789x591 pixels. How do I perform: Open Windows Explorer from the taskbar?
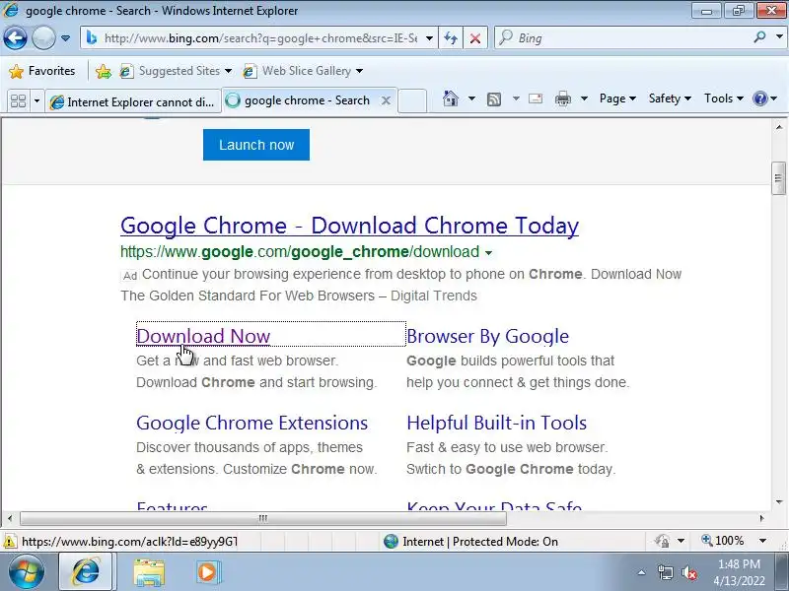pos(149,572)
